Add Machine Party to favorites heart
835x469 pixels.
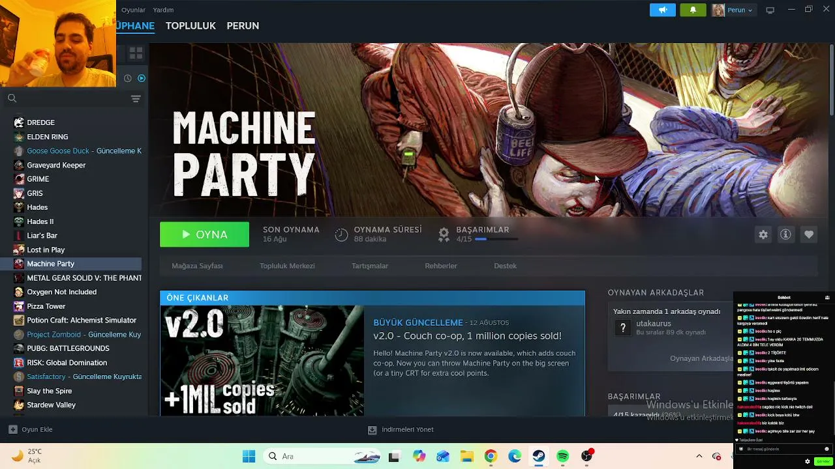coord(809,234)
